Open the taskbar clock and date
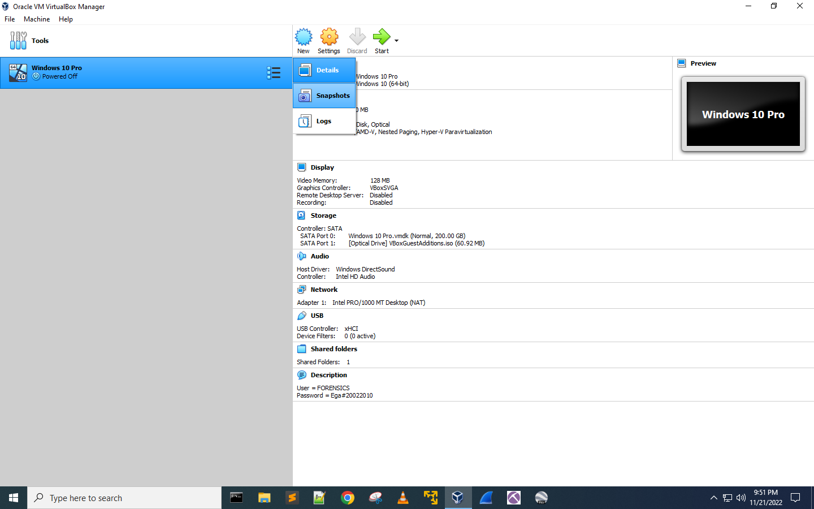The height and width of the screenshot is (509, 814). 766,498
